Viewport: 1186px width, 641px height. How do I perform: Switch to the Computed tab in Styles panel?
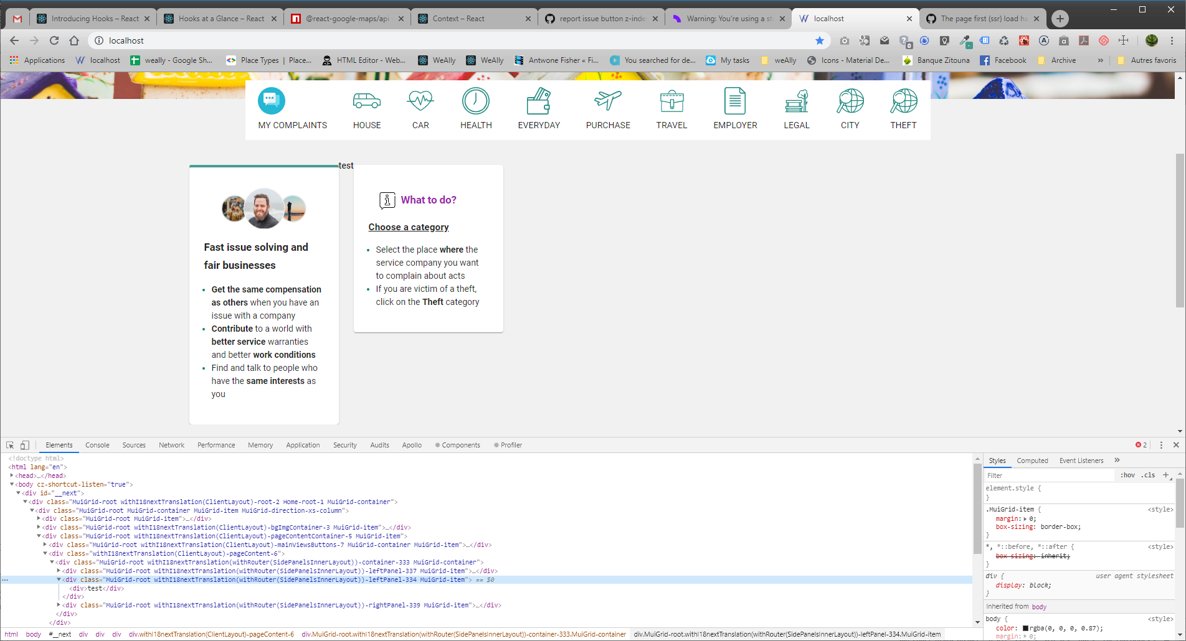click(x=1032, y=460)
